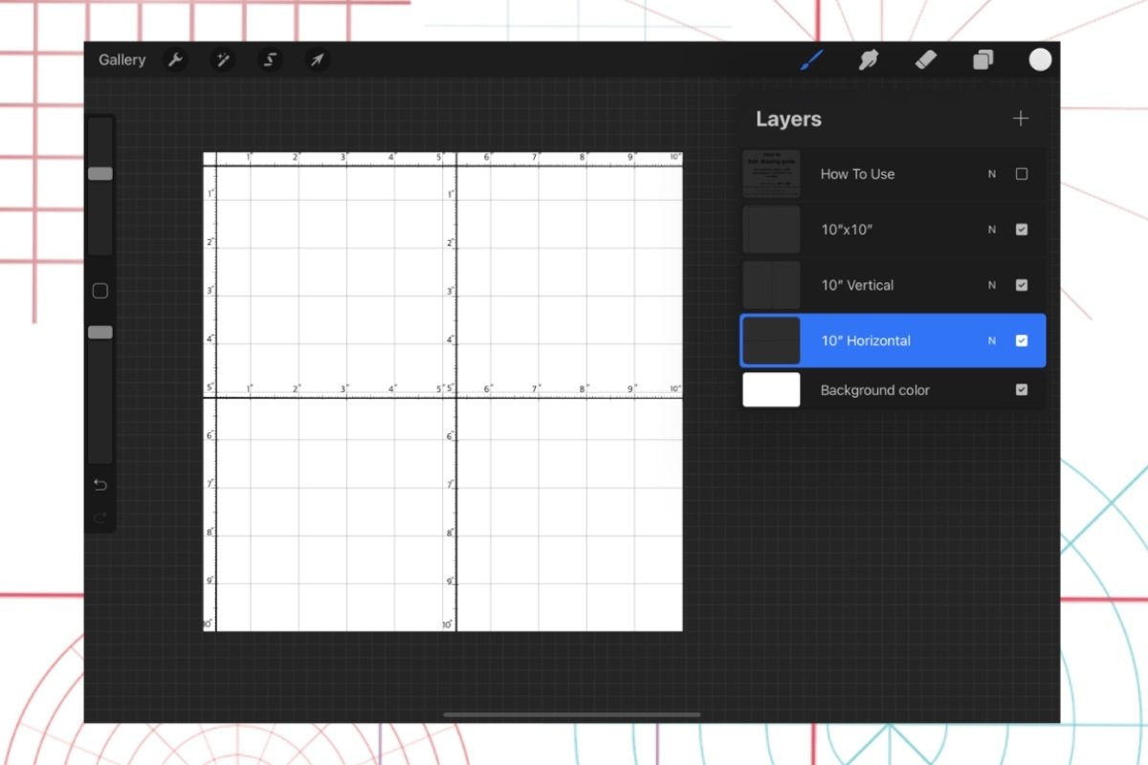
Task: Open the active color circle
Action: 1040,60
